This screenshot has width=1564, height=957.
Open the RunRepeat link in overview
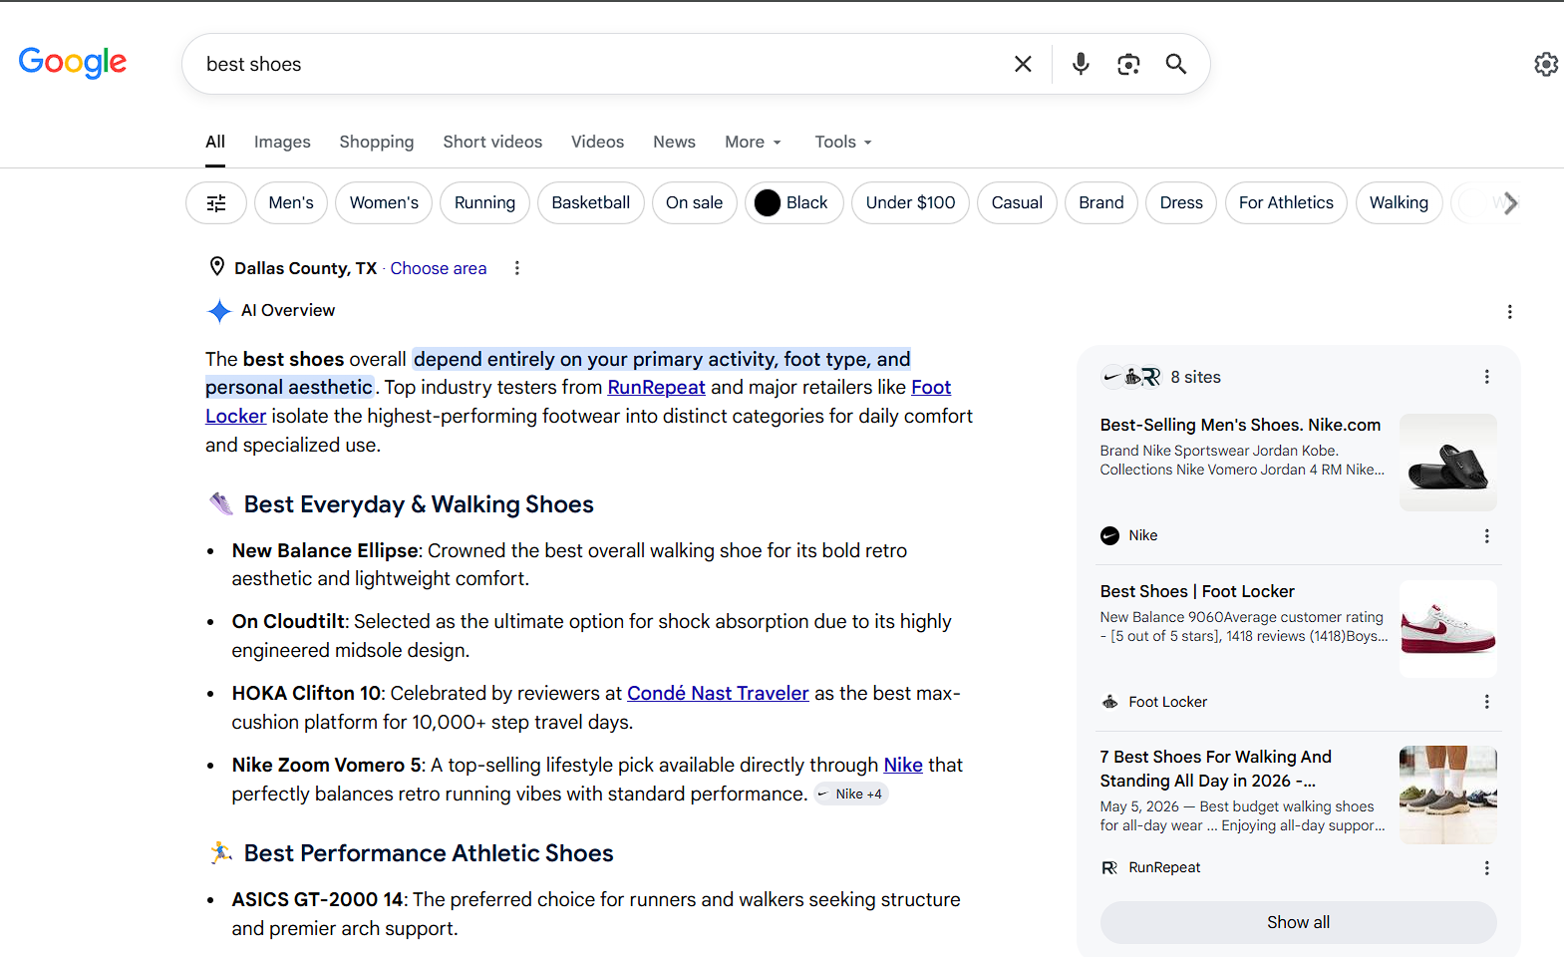(x=656, y=387)
